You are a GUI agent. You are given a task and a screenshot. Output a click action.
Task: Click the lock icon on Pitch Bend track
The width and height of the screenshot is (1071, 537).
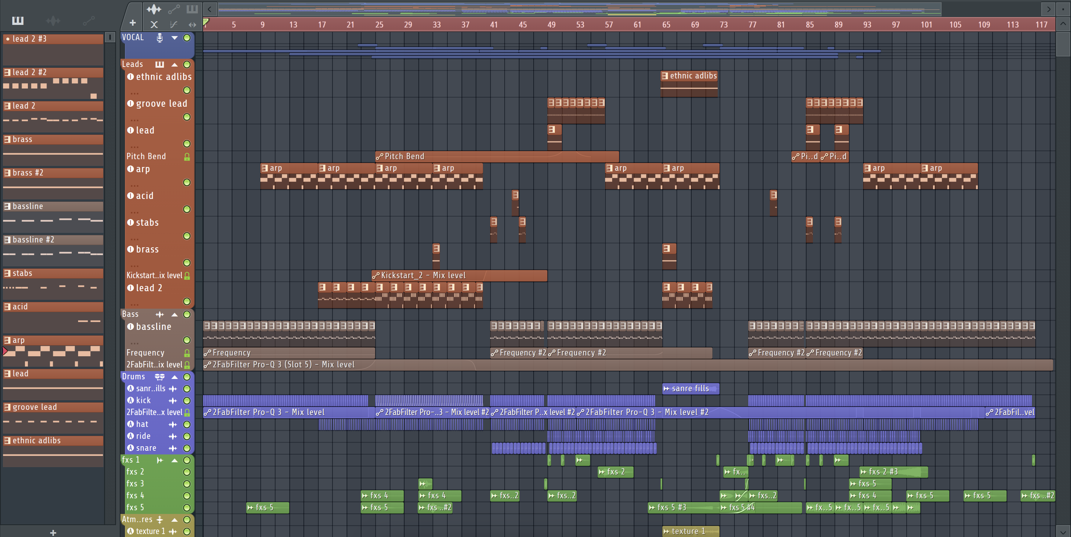[x=187, y=157]
